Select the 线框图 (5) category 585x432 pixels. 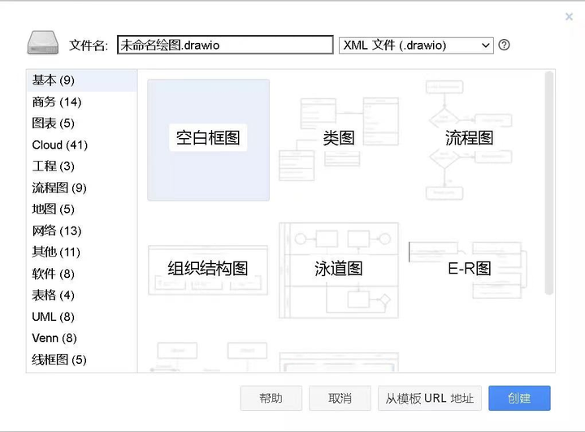click(82, 360)
